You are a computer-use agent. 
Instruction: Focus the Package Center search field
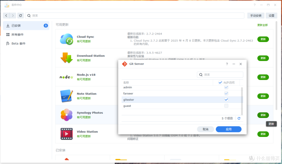coord(134,16)
